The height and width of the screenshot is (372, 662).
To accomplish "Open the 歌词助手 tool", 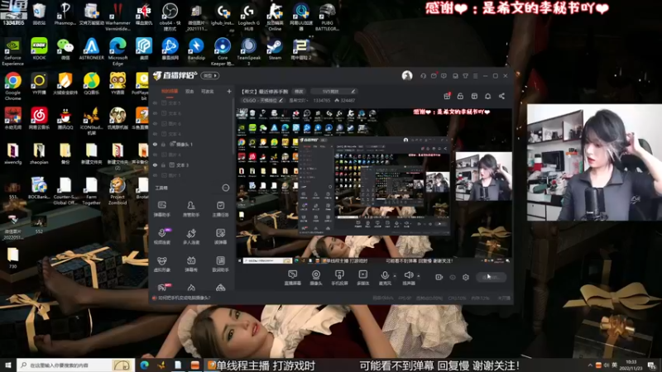I will pos(220,264).
